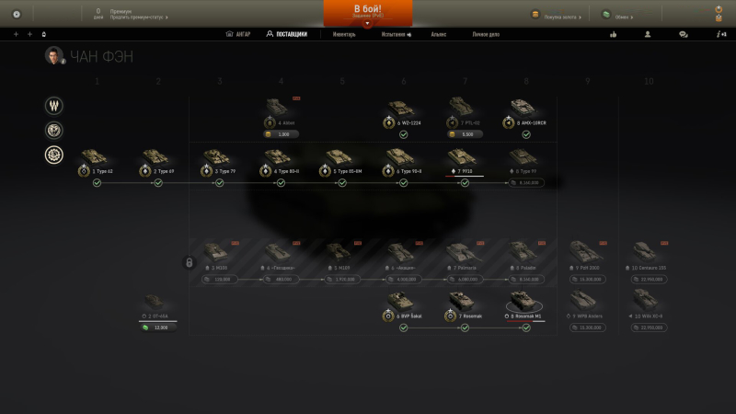The height and width of the screenshot is (414, 736).
Task: Select the 3 M108 artillery vehicle
Action: click(x=217, y=257)
